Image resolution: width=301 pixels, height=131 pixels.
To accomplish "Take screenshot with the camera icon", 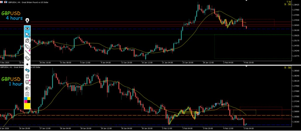I will point(27,88).
